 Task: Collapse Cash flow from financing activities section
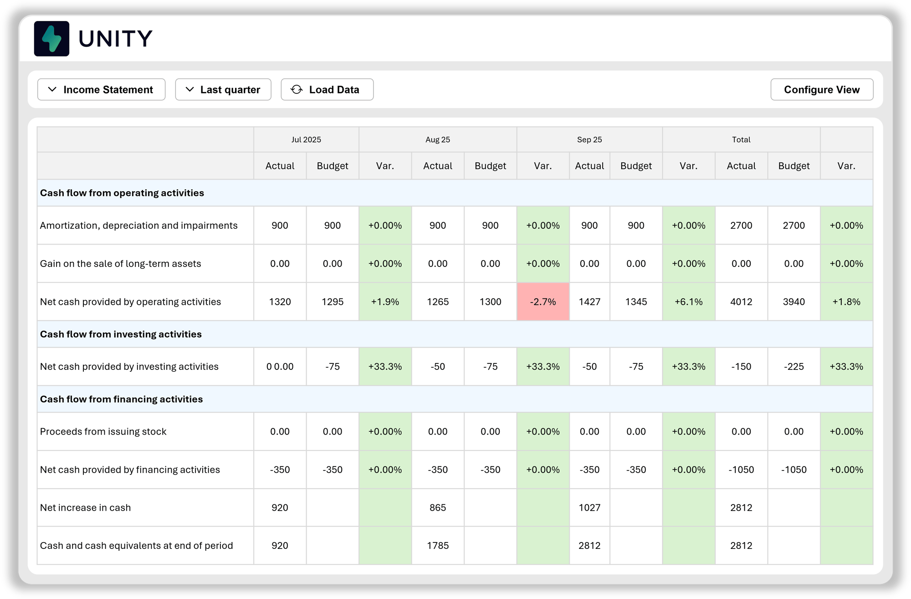pyautogui.click(x=121, y=399)
